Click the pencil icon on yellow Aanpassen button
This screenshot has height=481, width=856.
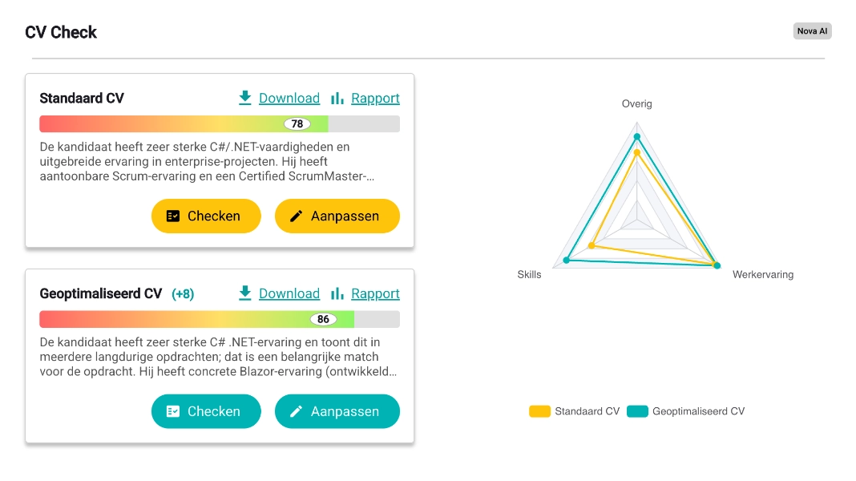[x=297, y=216]
